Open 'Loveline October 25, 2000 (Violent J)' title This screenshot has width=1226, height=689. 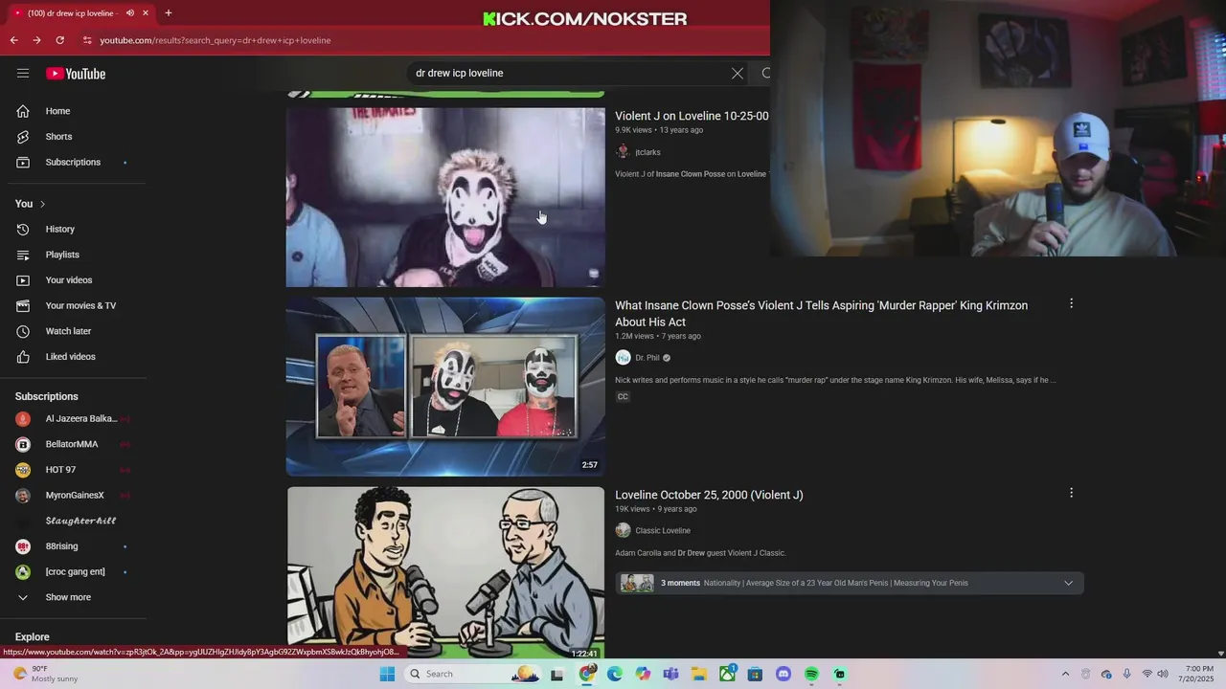(x=709, y=495)
